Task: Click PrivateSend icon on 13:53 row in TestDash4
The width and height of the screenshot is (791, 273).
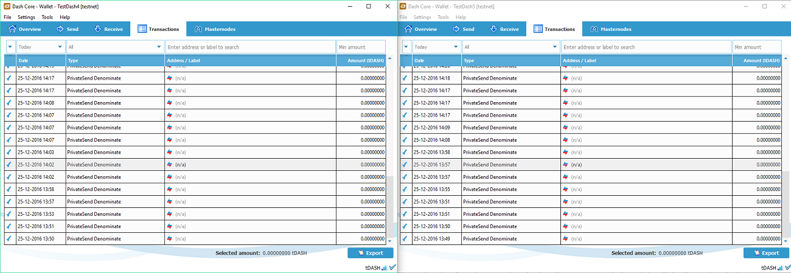Action: tap(170, 214)
